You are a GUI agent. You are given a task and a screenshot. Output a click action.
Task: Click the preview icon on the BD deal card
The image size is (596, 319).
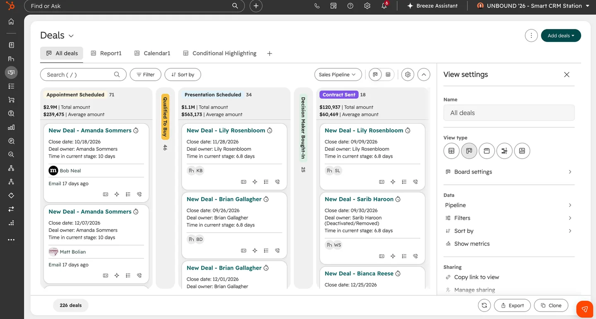point(243,251)
